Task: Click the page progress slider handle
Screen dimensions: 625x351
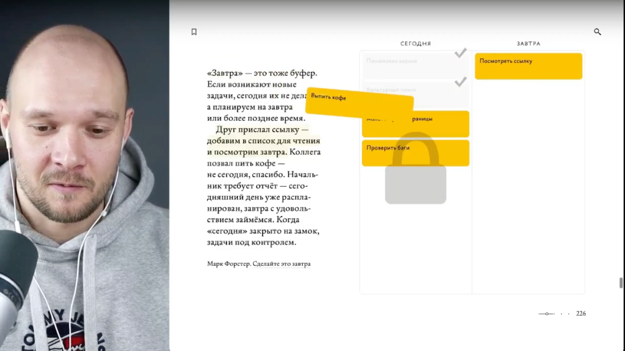Action: (x=547, y=314)
